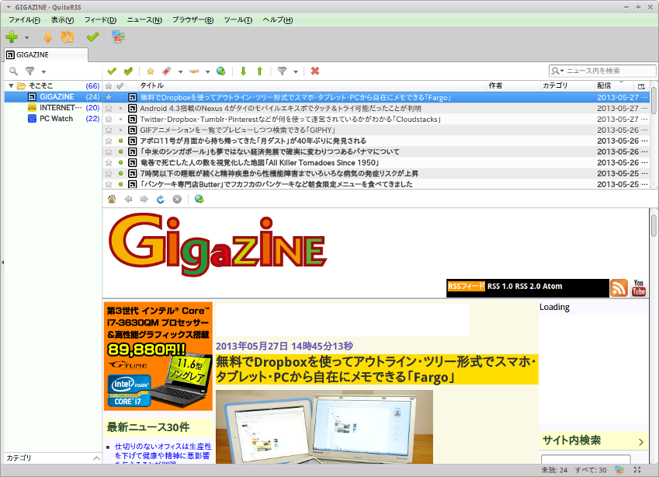
Task: Click browser reload icon
Action: pyautogui.click(x=161, y=199)
